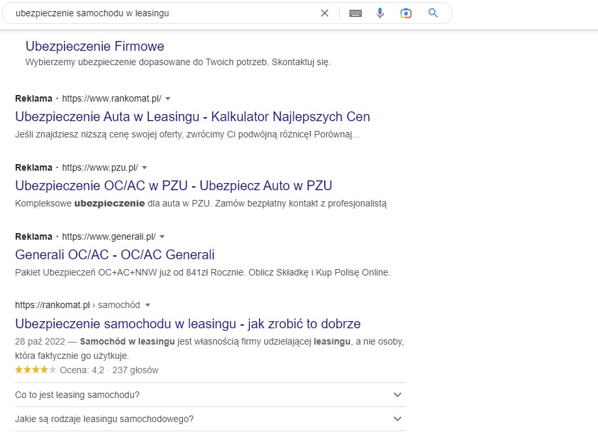Screen dimensions: 598x439
Task: Click 'Pakiet Ubezpieczeń OC+AC+NNW' description text
Action: pyautogui.click(x=202, y=272)
